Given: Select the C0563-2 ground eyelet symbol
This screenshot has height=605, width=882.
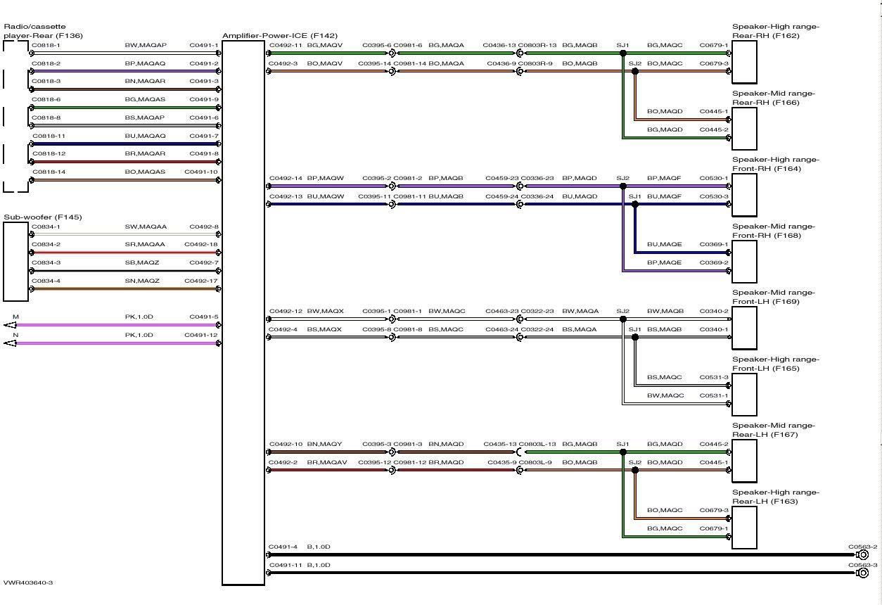Looking at the screenshot, I should pos(862,555).
